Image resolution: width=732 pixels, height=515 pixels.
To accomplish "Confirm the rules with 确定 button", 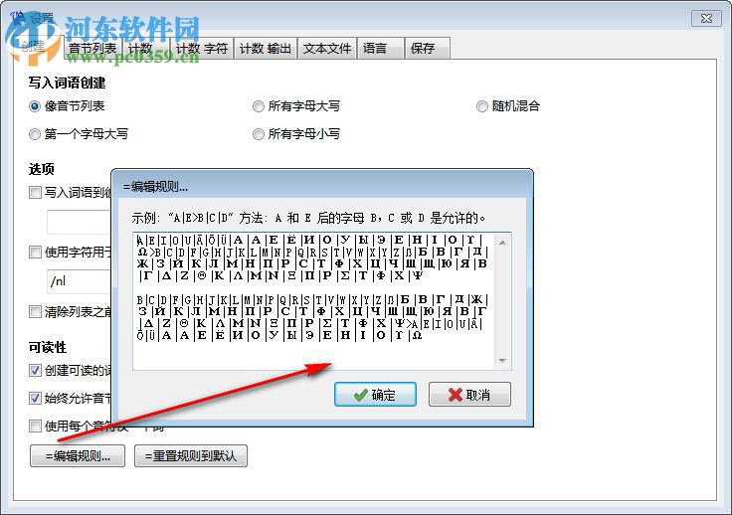I will (375, 395).
